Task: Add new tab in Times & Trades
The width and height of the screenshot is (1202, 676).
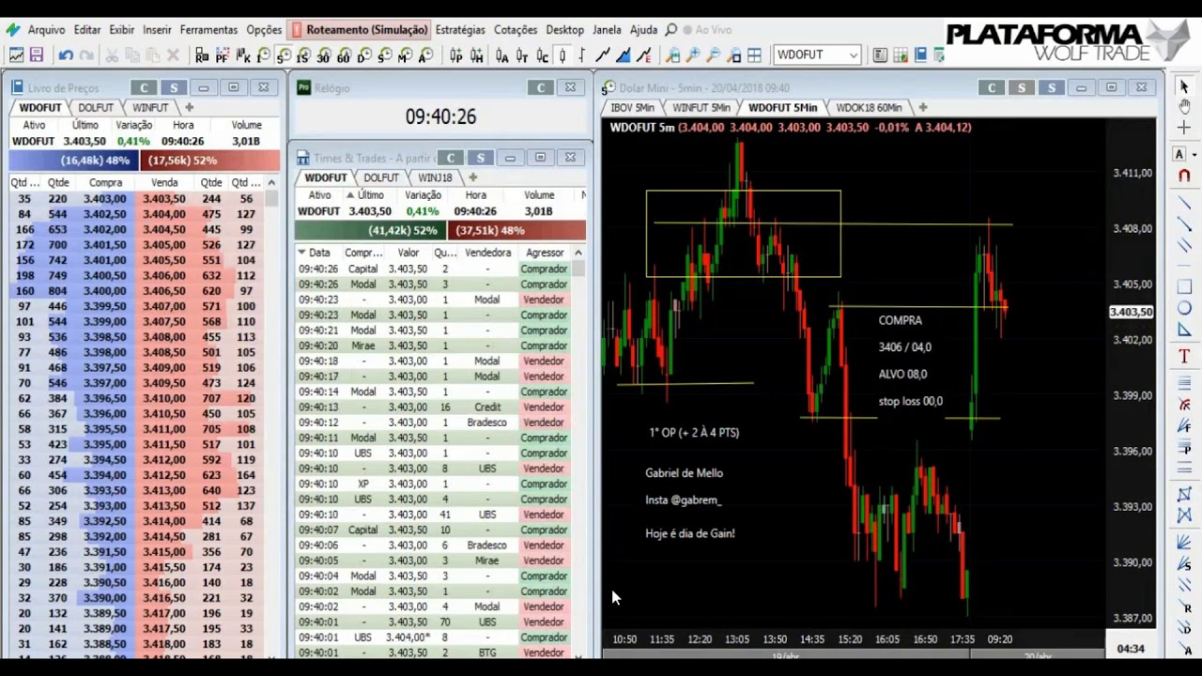Action: (472, 177)
